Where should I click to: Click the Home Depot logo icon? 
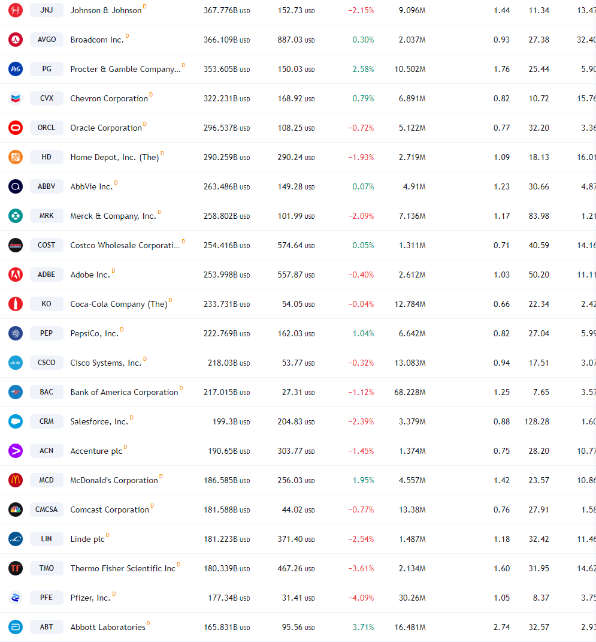[x=16, y=157]
